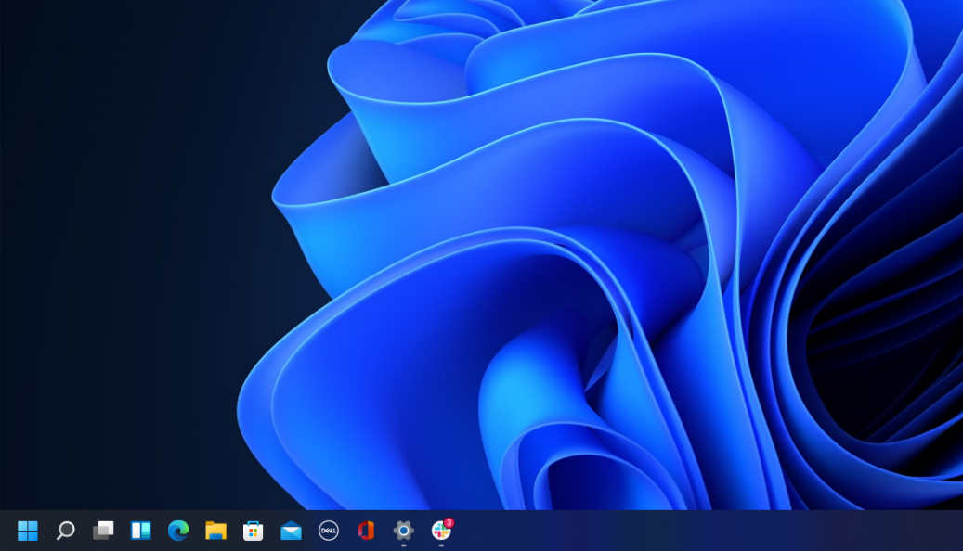963x551 pixels.
Task: Open the Microsoft Store
Action: (x=254, y=531)
